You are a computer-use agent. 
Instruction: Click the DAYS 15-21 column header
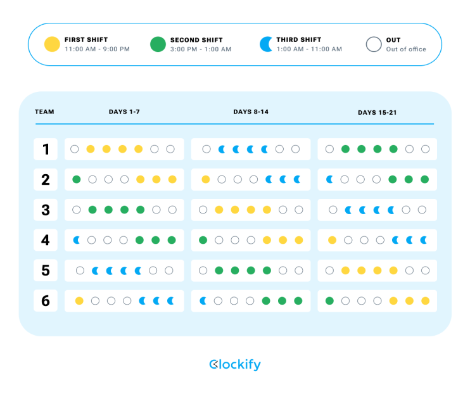[378, 113]
